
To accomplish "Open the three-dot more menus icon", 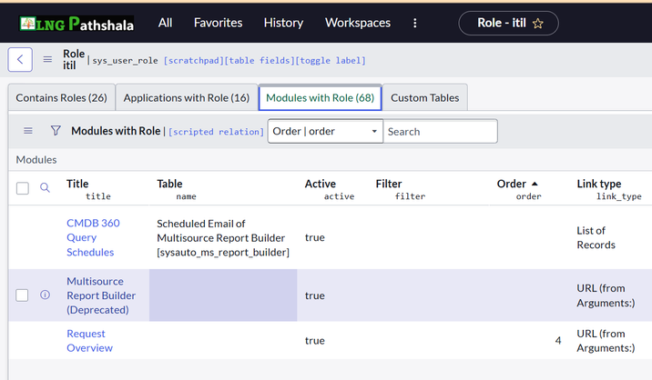I will [414, 23].
